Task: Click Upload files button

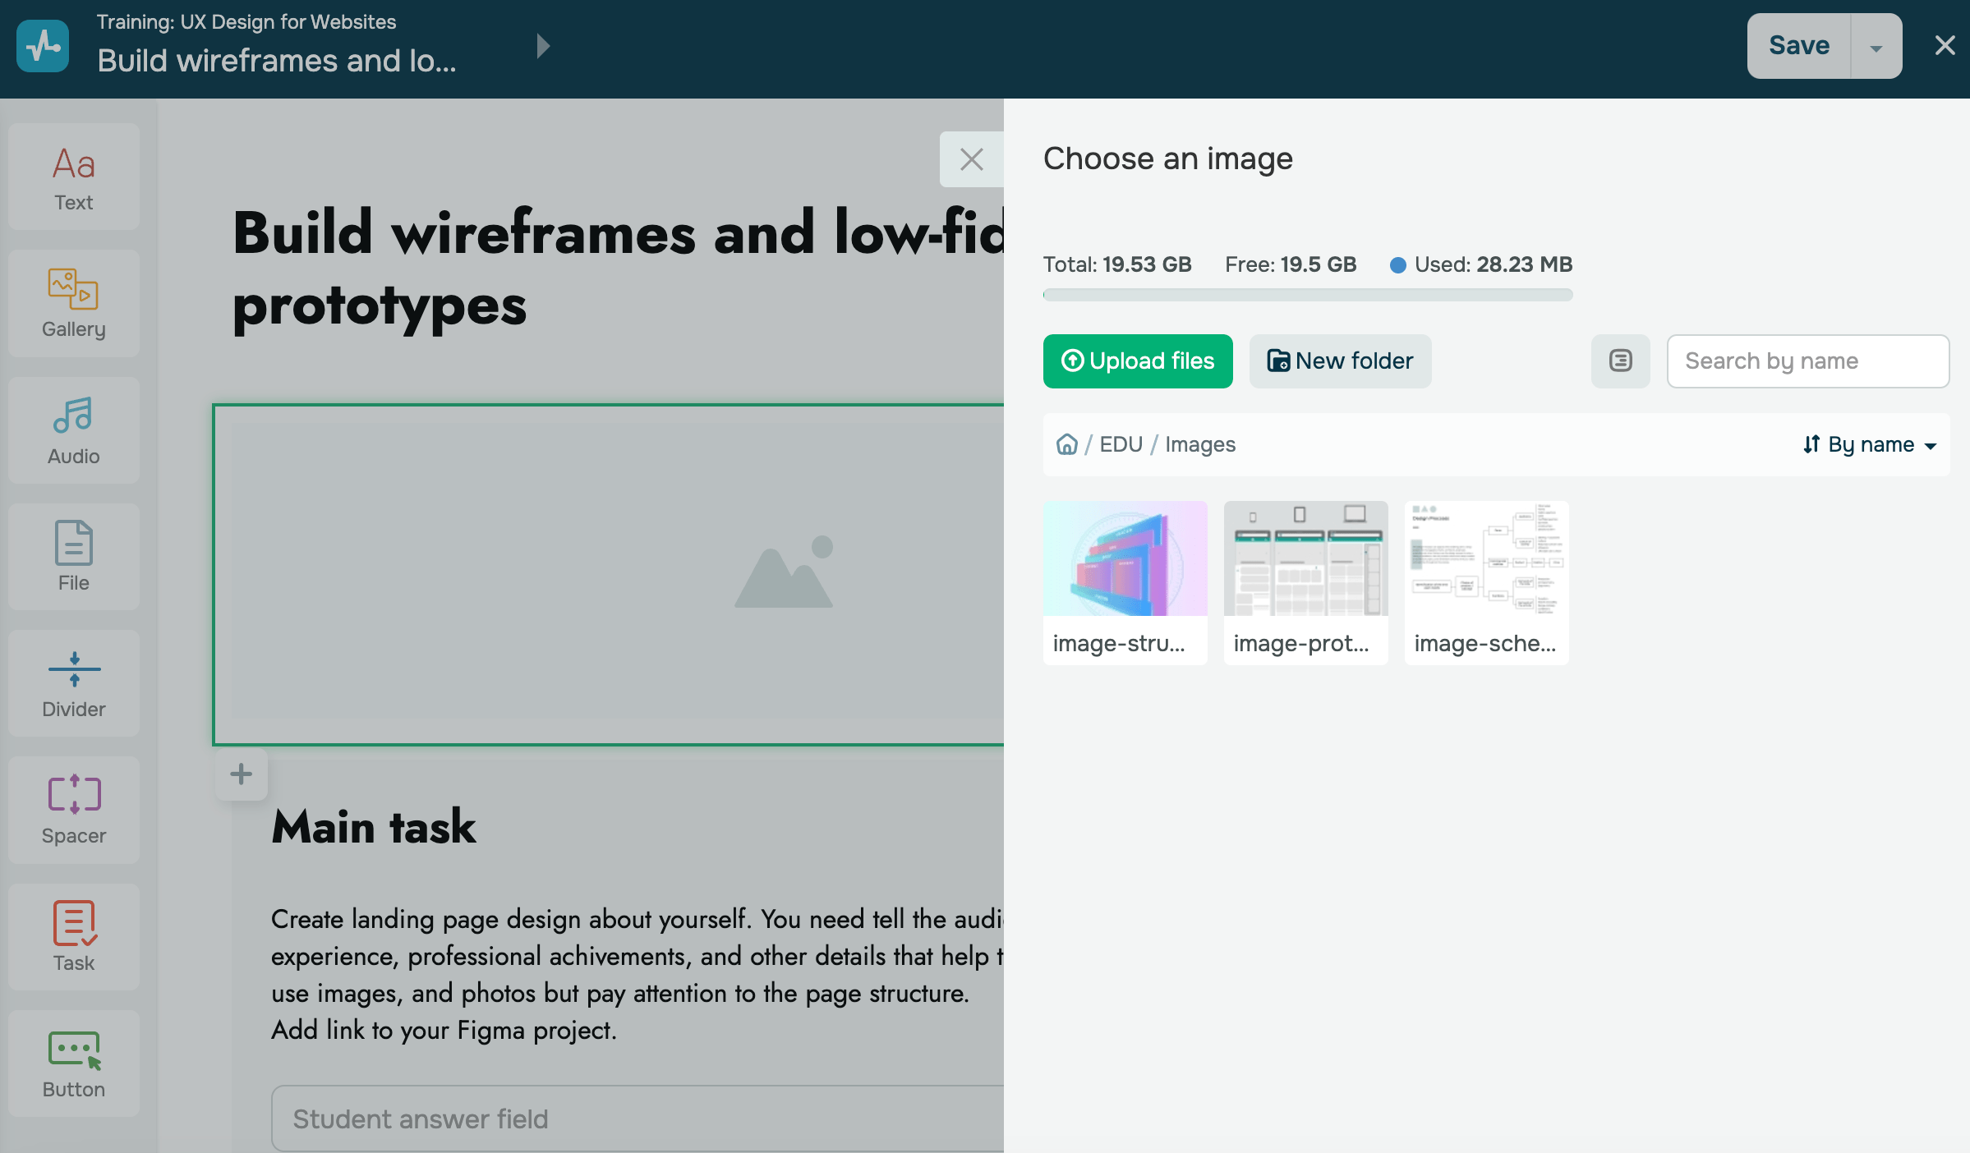Action: pyautogui.click(x=1137, y=361)
